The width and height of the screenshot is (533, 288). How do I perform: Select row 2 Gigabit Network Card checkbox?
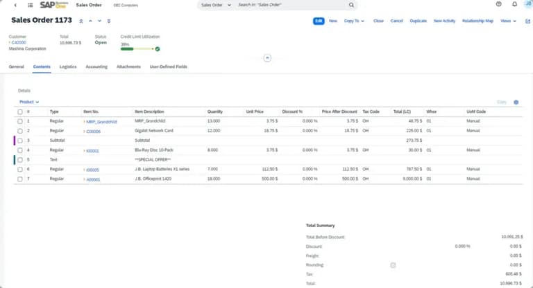20,131
